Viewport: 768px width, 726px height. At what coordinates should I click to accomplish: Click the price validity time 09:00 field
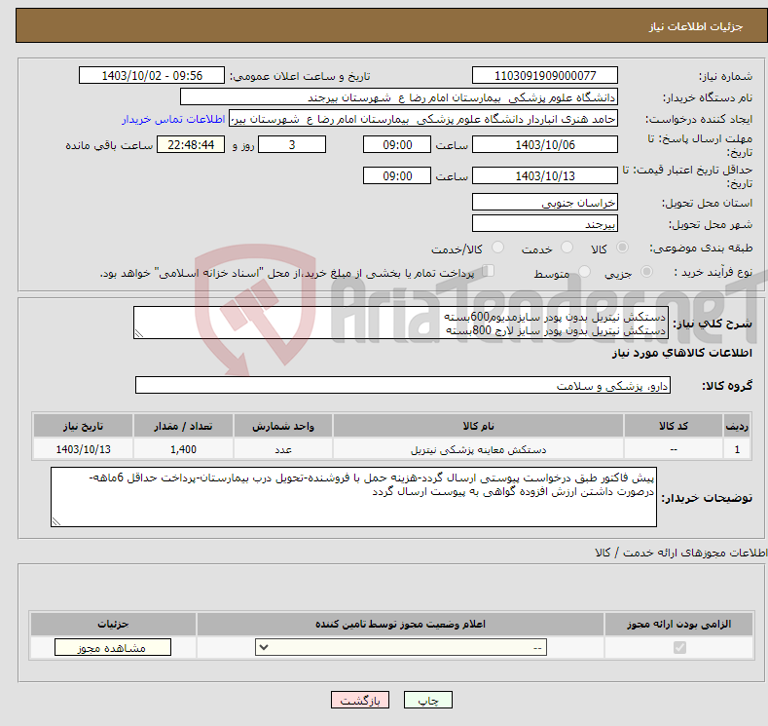click(x=397, y=176)
